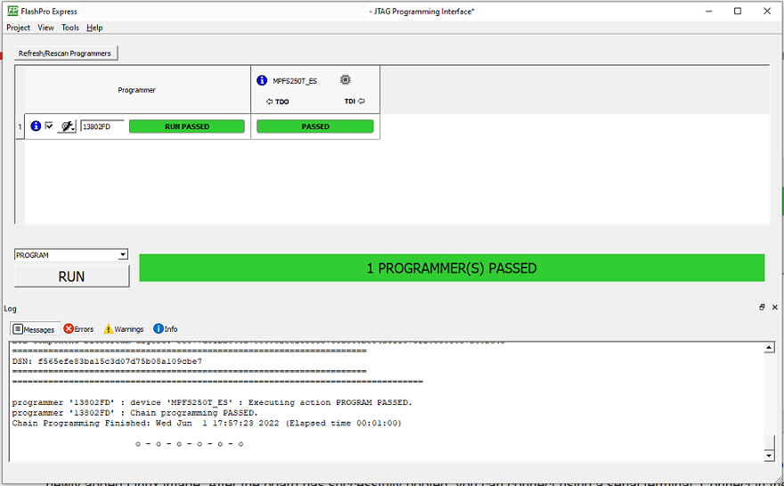Switch to the Info log tab
784x486 pixels.
tap(166, 329)
